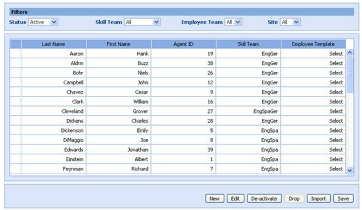Click the Drop button
The height and width of the screenshot is (210, 362).
294,199
